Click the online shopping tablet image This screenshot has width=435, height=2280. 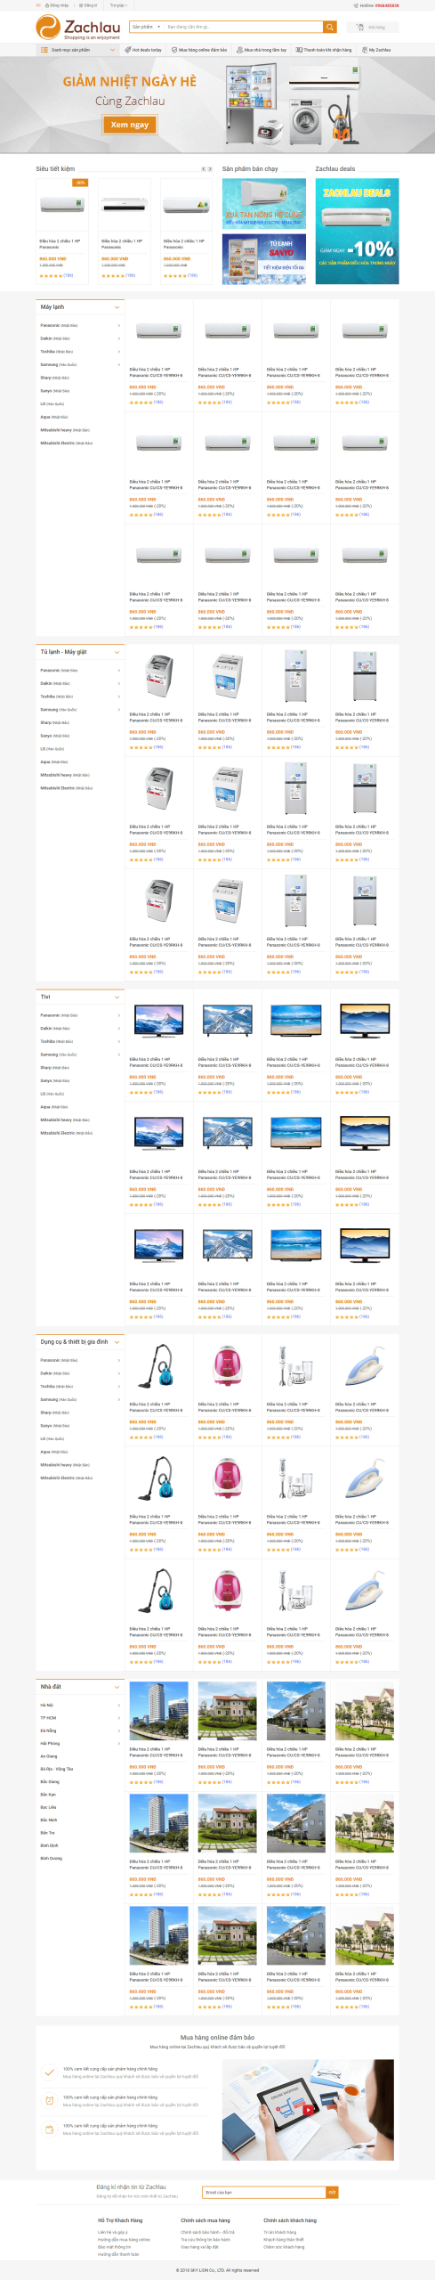tap(308, 2109)
